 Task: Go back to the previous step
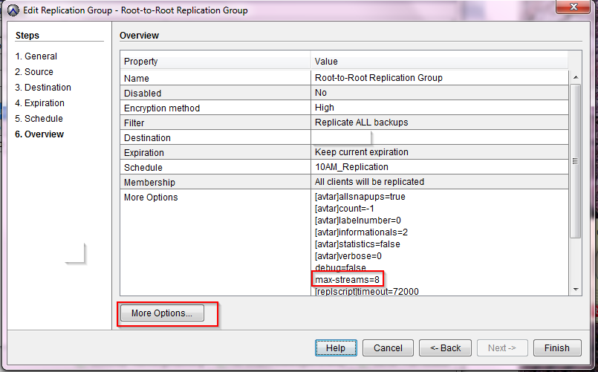[445, 348]
